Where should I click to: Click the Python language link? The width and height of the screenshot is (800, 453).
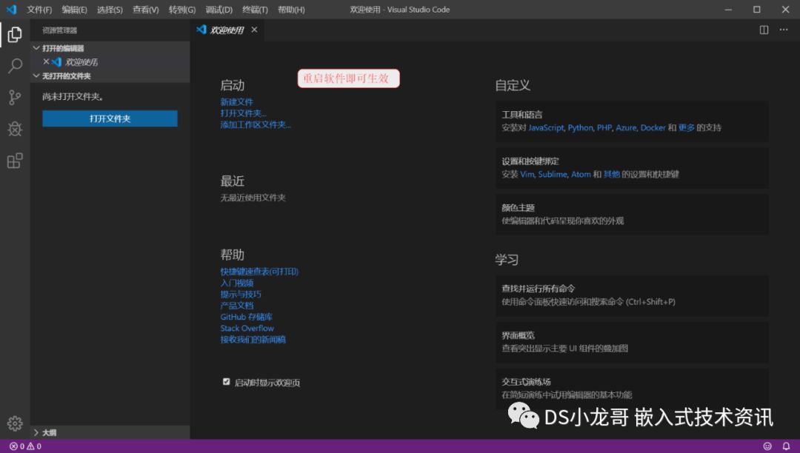581,128
